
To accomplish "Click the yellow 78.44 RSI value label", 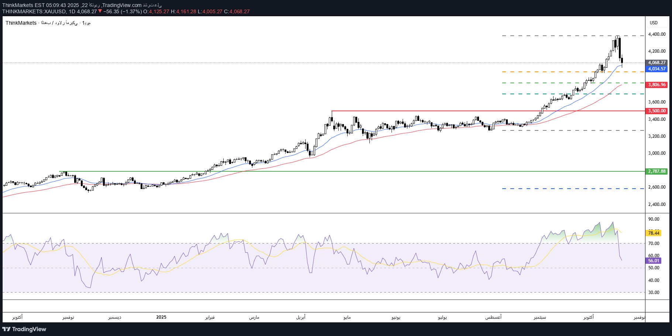I will pyautogui.click(x=654, y=233).
